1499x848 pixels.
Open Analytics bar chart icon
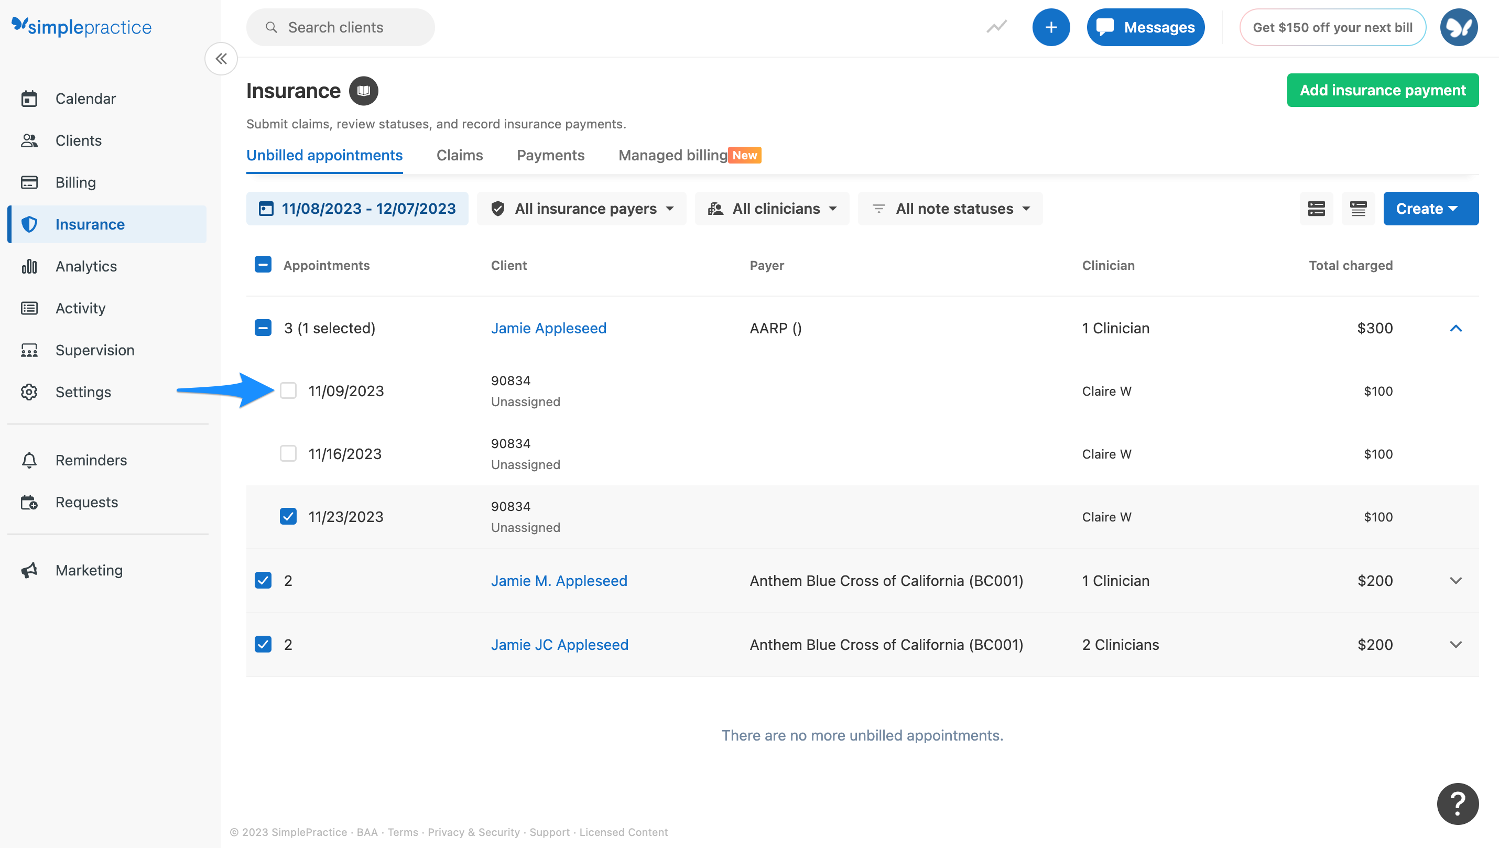tap(29, 266)
